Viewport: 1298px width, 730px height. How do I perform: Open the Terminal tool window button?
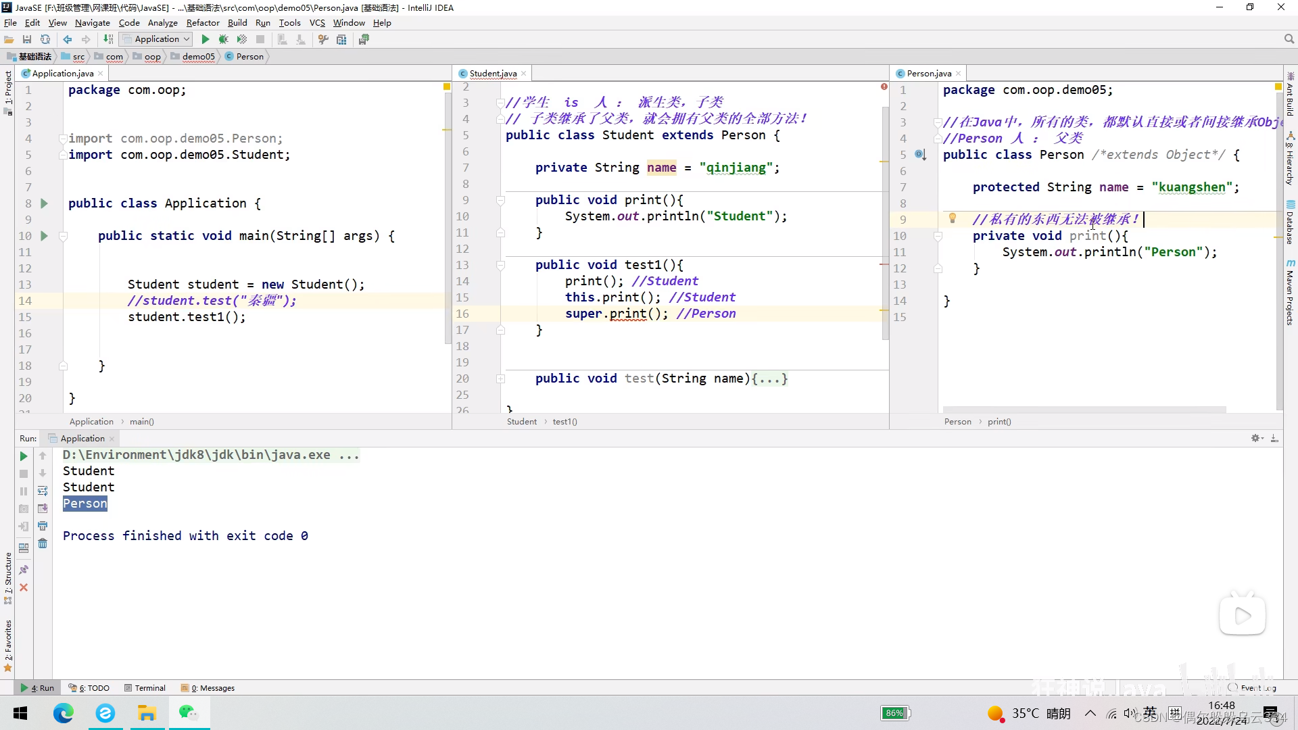coord(145,688)
